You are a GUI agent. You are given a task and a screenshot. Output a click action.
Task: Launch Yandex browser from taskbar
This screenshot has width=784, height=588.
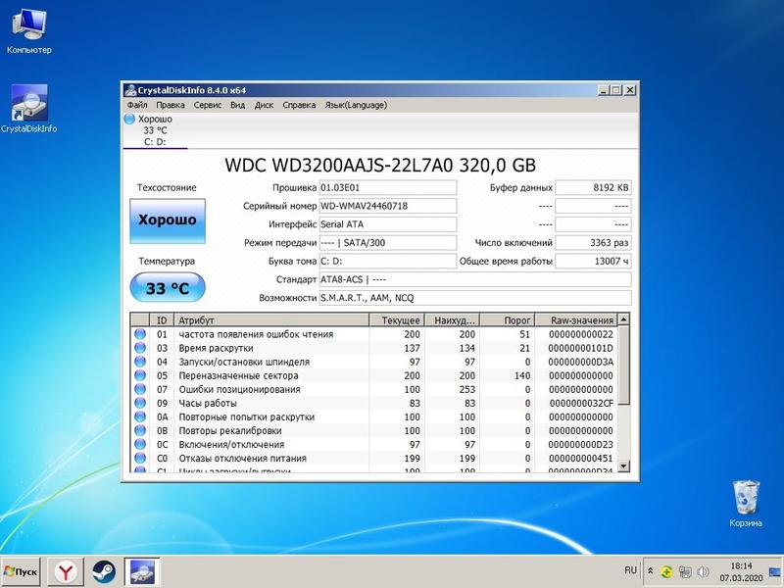click(x=66, y=570)
